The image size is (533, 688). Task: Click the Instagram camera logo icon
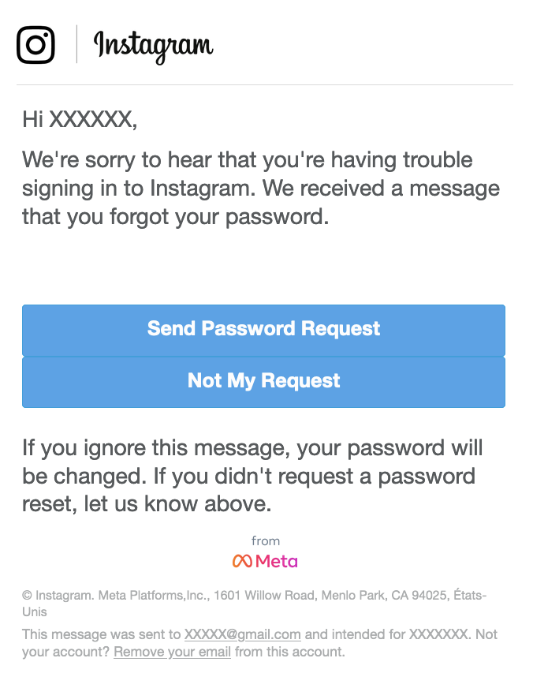(x=35, y=45)
